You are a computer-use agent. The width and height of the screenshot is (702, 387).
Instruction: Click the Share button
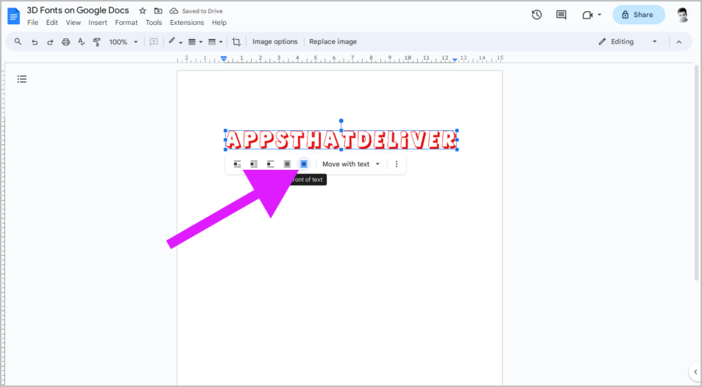tap(639, 15)
